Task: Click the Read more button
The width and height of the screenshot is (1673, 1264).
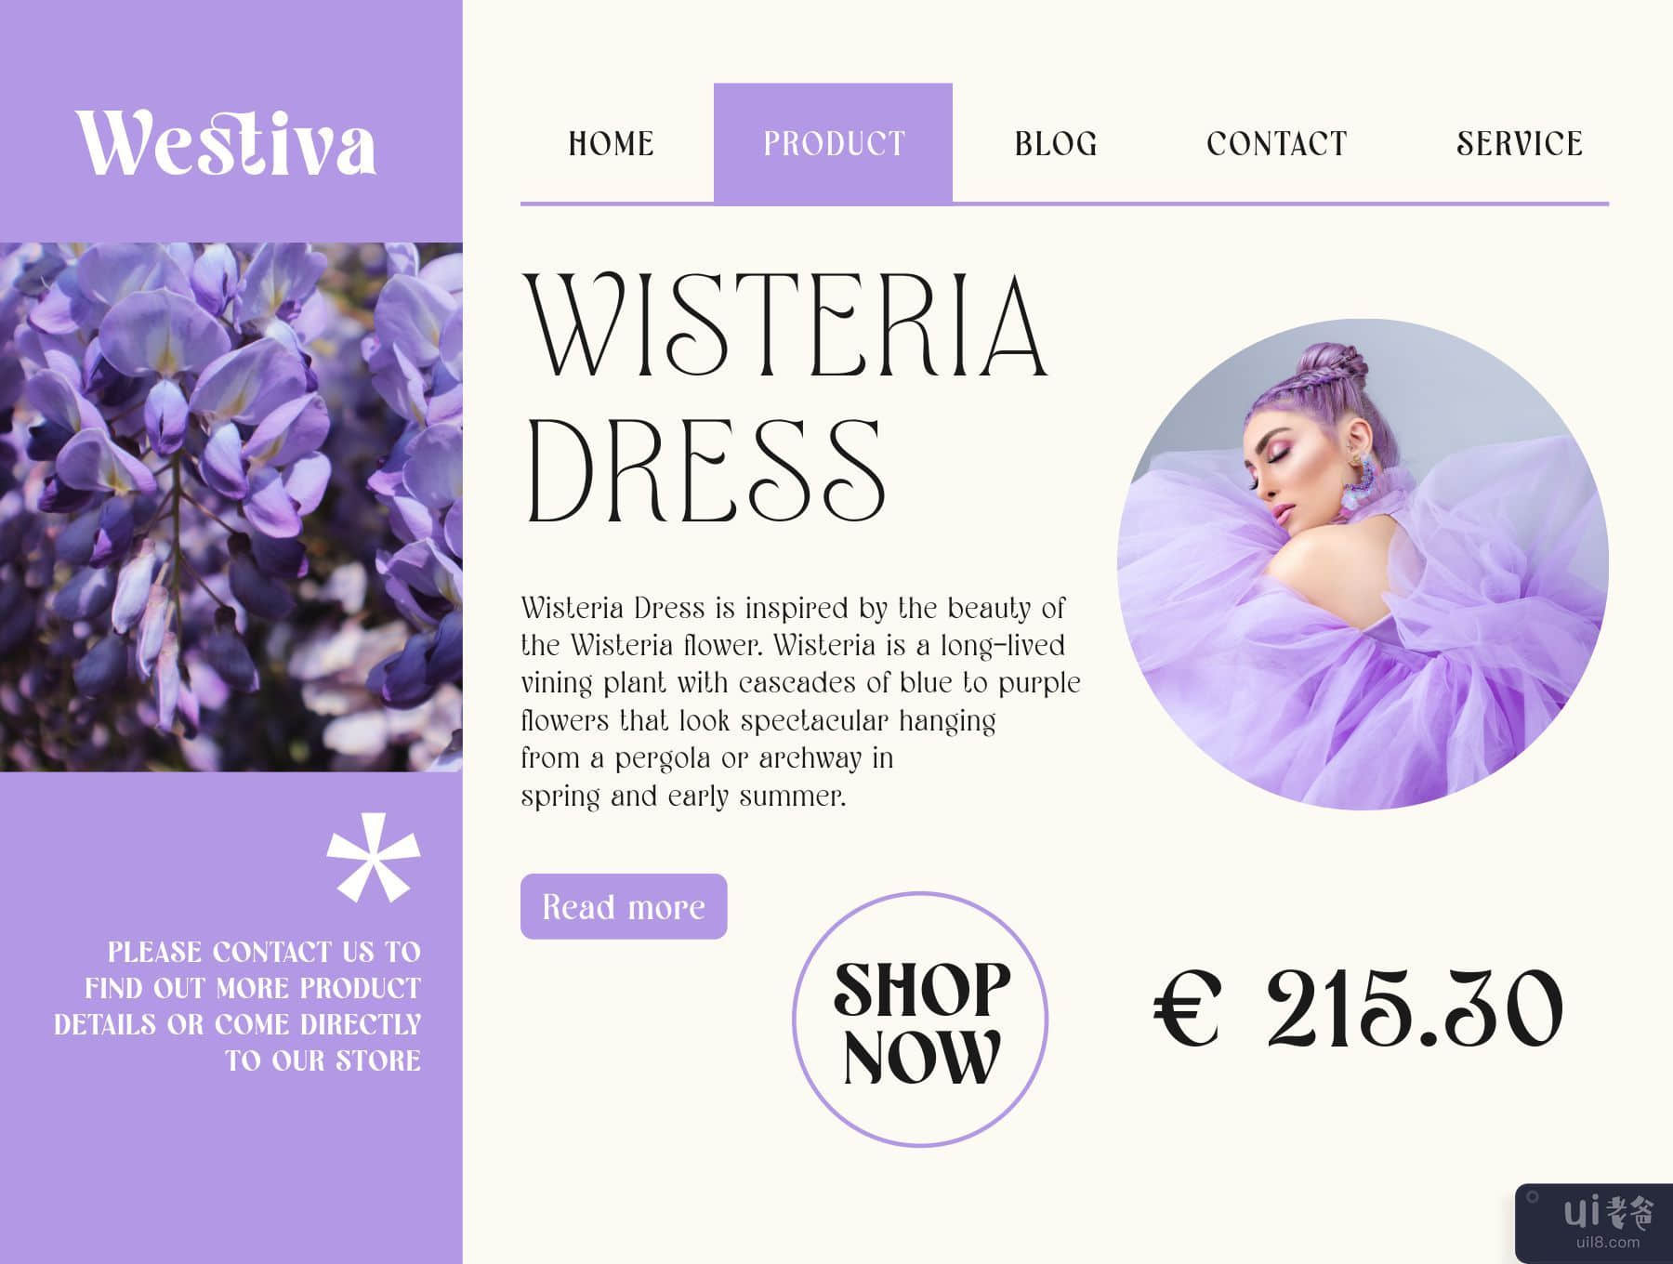Action: tap(624, 906)
